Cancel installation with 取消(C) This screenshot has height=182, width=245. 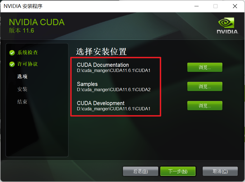click(220, 171)
